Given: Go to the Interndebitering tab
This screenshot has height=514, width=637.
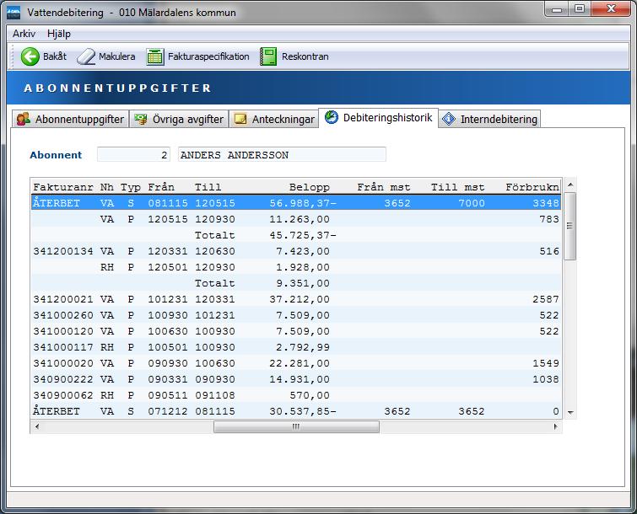Looking at the screenshot, I should tap(489, 119).
